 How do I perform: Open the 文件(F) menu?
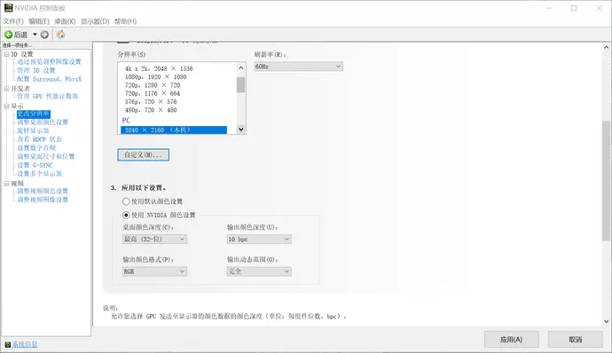tap(13, 21)
